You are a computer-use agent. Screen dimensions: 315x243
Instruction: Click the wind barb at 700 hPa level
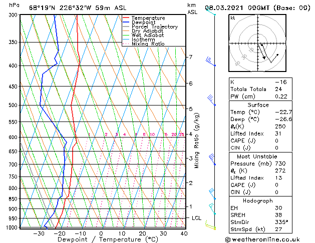(212, 159)
